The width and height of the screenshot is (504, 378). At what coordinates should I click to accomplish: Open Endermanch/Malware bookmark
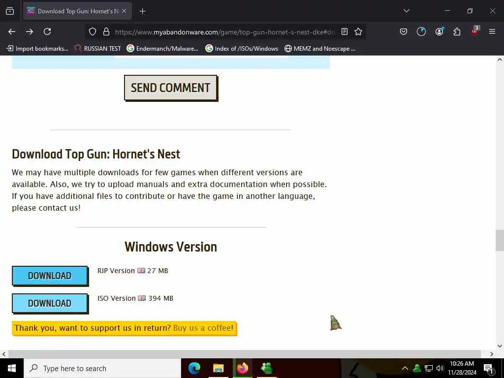pyautogui.click(x=162, y=49)
